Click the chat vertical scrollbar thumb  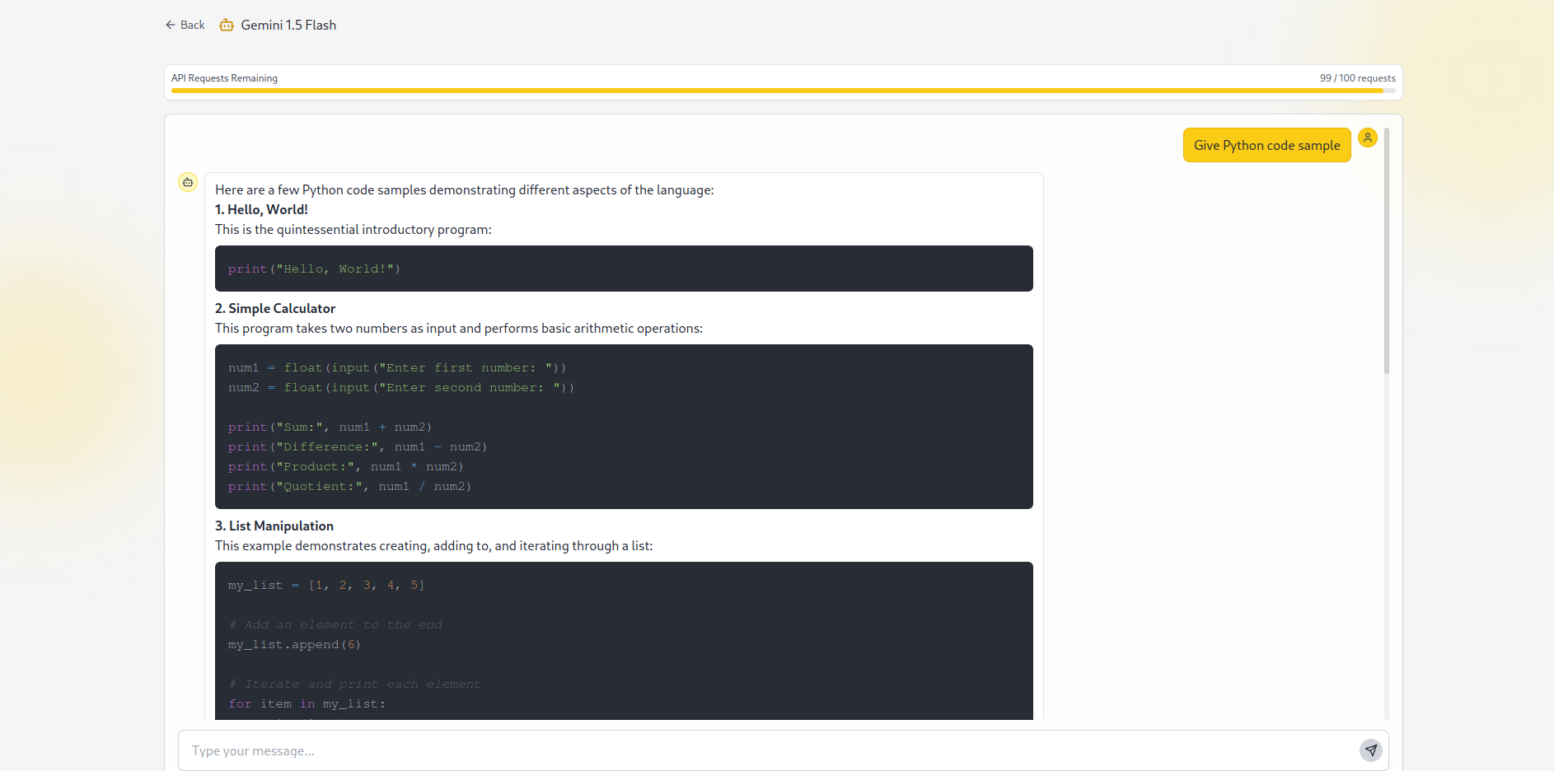(x=1387, y=251)
